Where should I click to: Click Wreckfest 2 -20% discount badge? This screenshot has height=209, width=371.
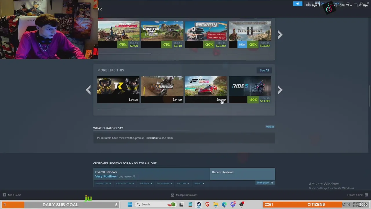click(209, 44)
